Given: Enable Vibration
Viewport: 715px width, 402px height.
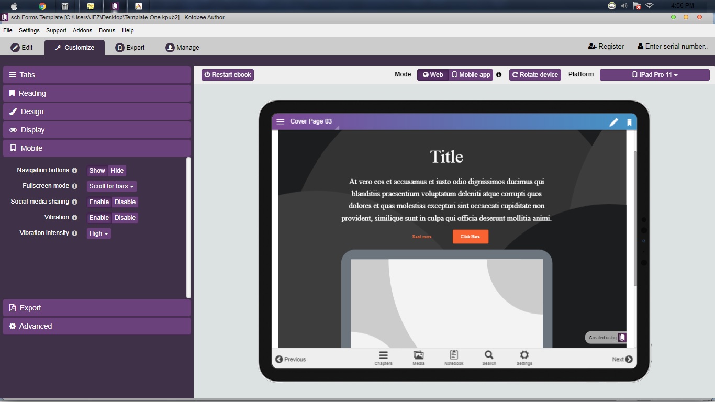Looking at the screenshot, I should coord(99,218).
